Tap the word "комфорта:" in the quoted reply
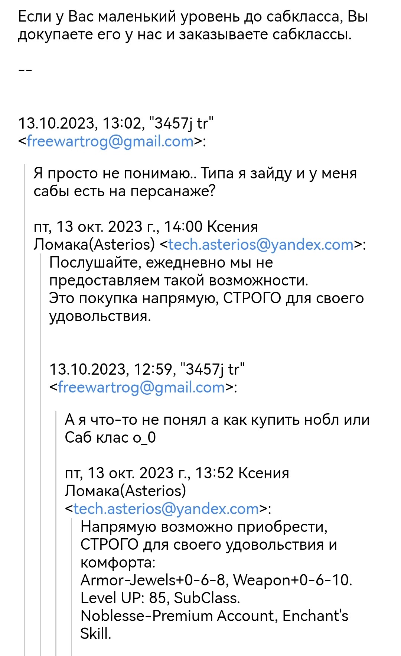401x656 pixels. coord(118,562)
